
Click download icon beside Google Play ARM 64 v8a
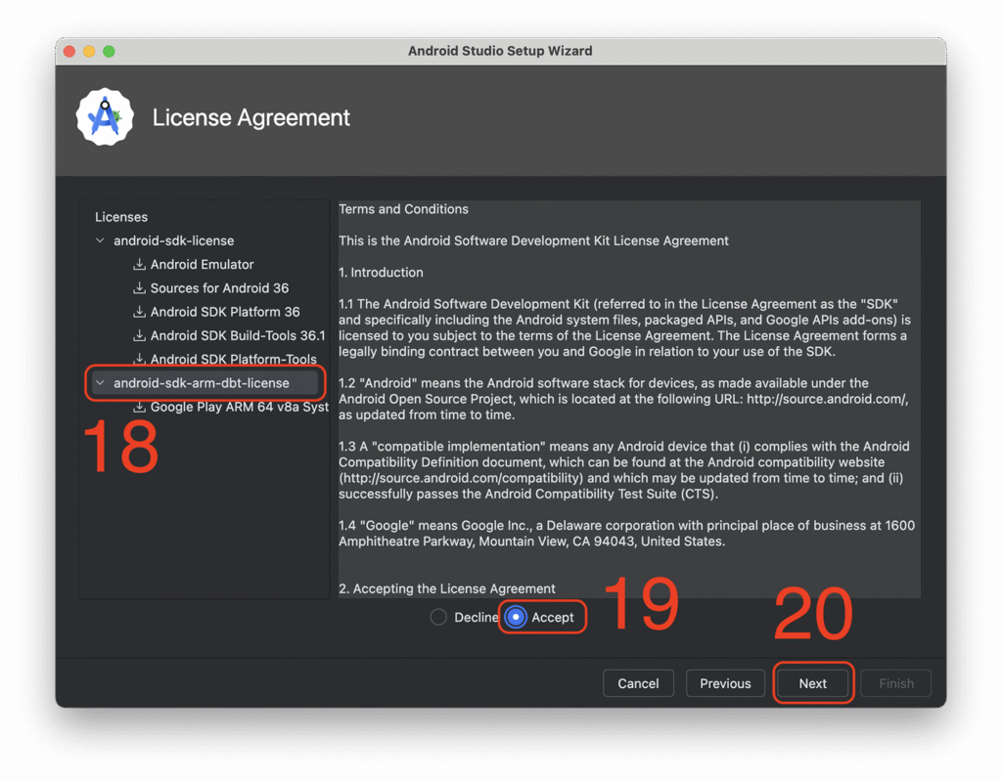(139, 407)
